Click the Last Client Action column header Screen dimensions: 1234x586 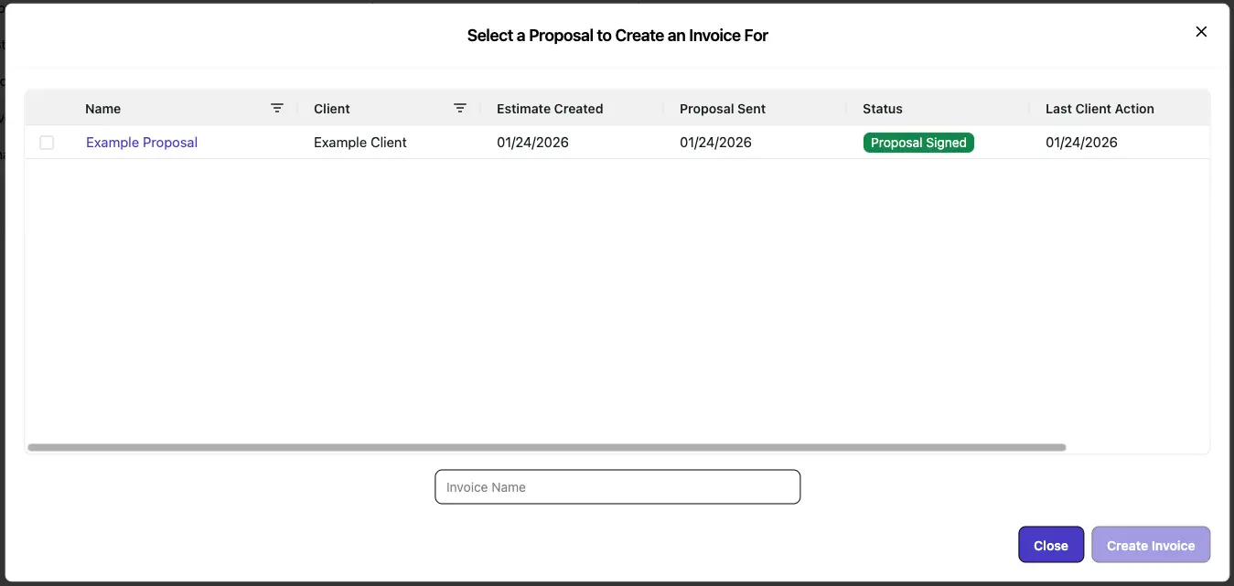tap(1100, 108)
